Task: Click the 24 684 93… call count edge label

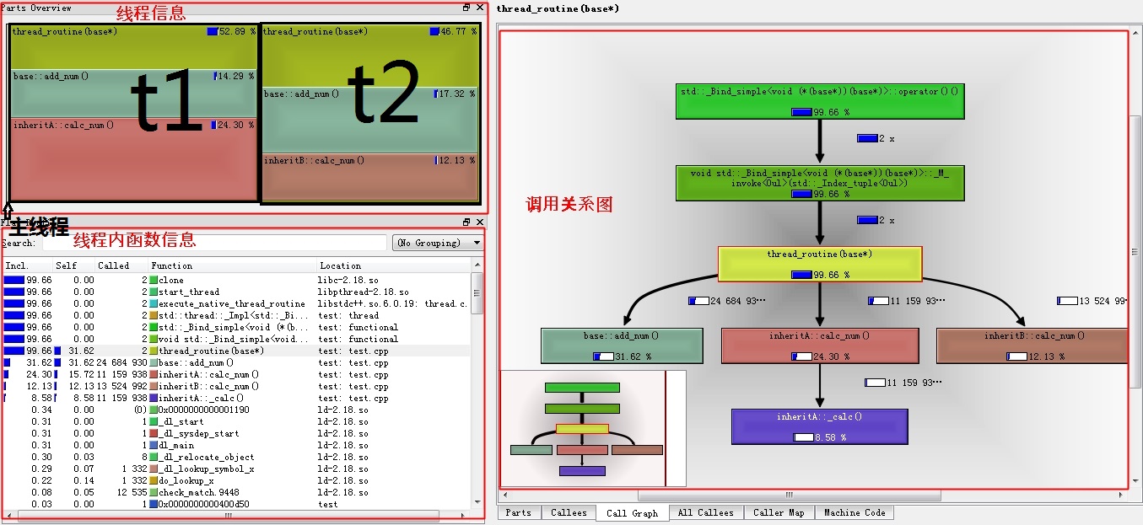Action: coord(727,300)
